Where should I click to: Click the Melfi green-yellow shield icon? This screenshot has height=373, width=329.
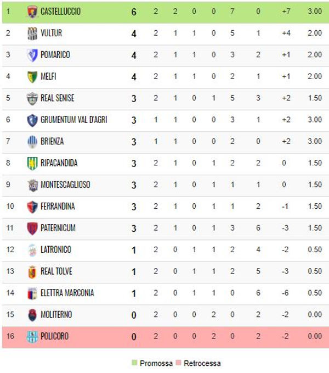32,76
